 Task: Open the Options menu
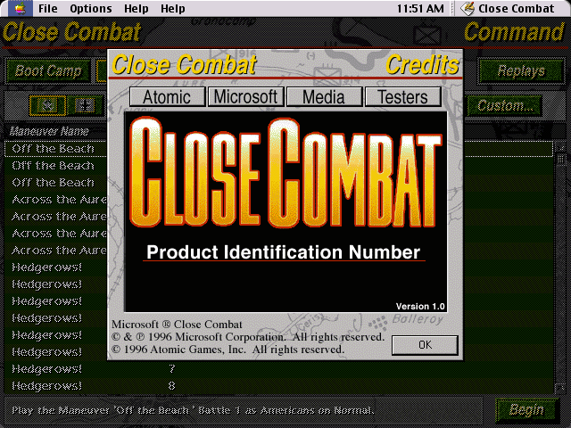(x=91, y=8)
